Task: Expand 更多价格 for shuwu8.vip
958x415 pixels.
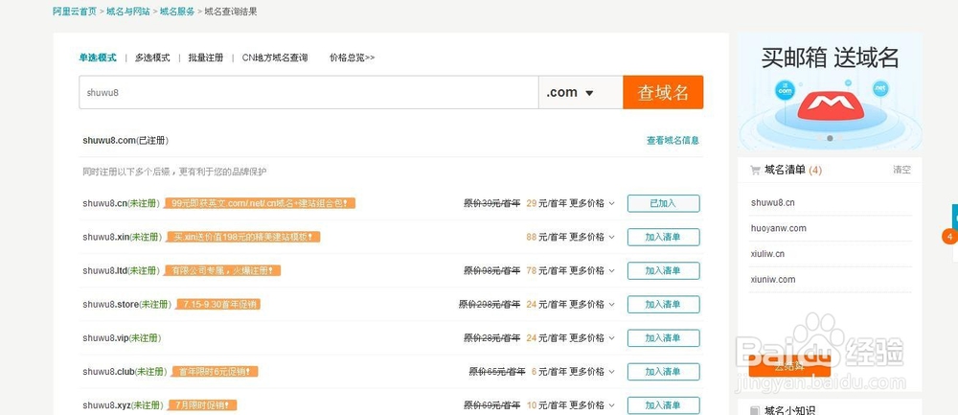Action: click(592, 338)
